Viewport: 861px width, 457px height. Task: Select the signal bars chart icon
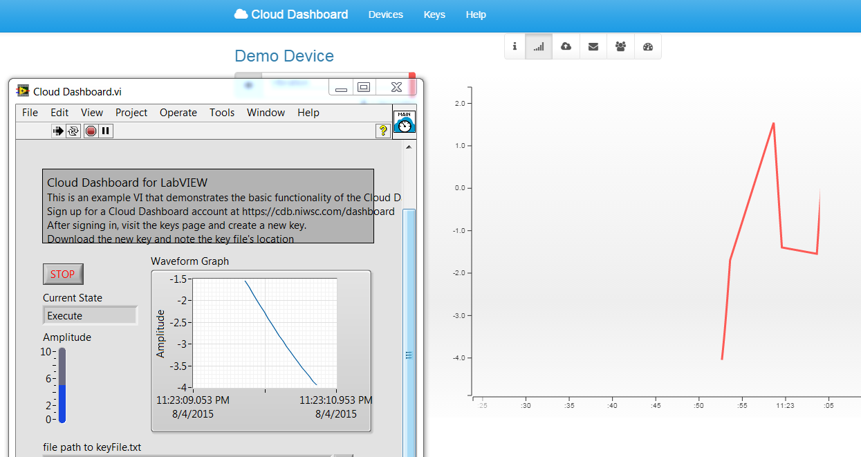pyautogui.click(x=539, y=46)
